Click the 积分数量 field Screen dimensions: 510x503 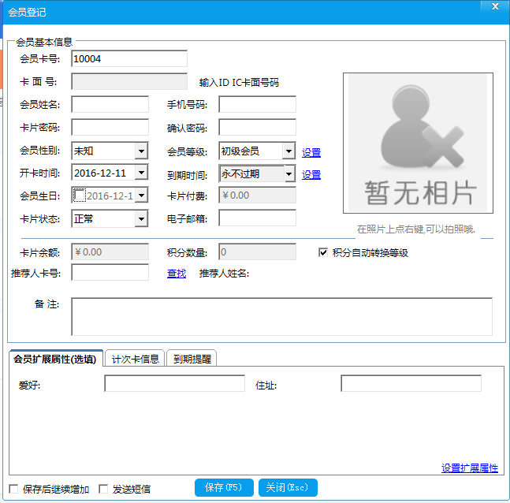[257, 251]
